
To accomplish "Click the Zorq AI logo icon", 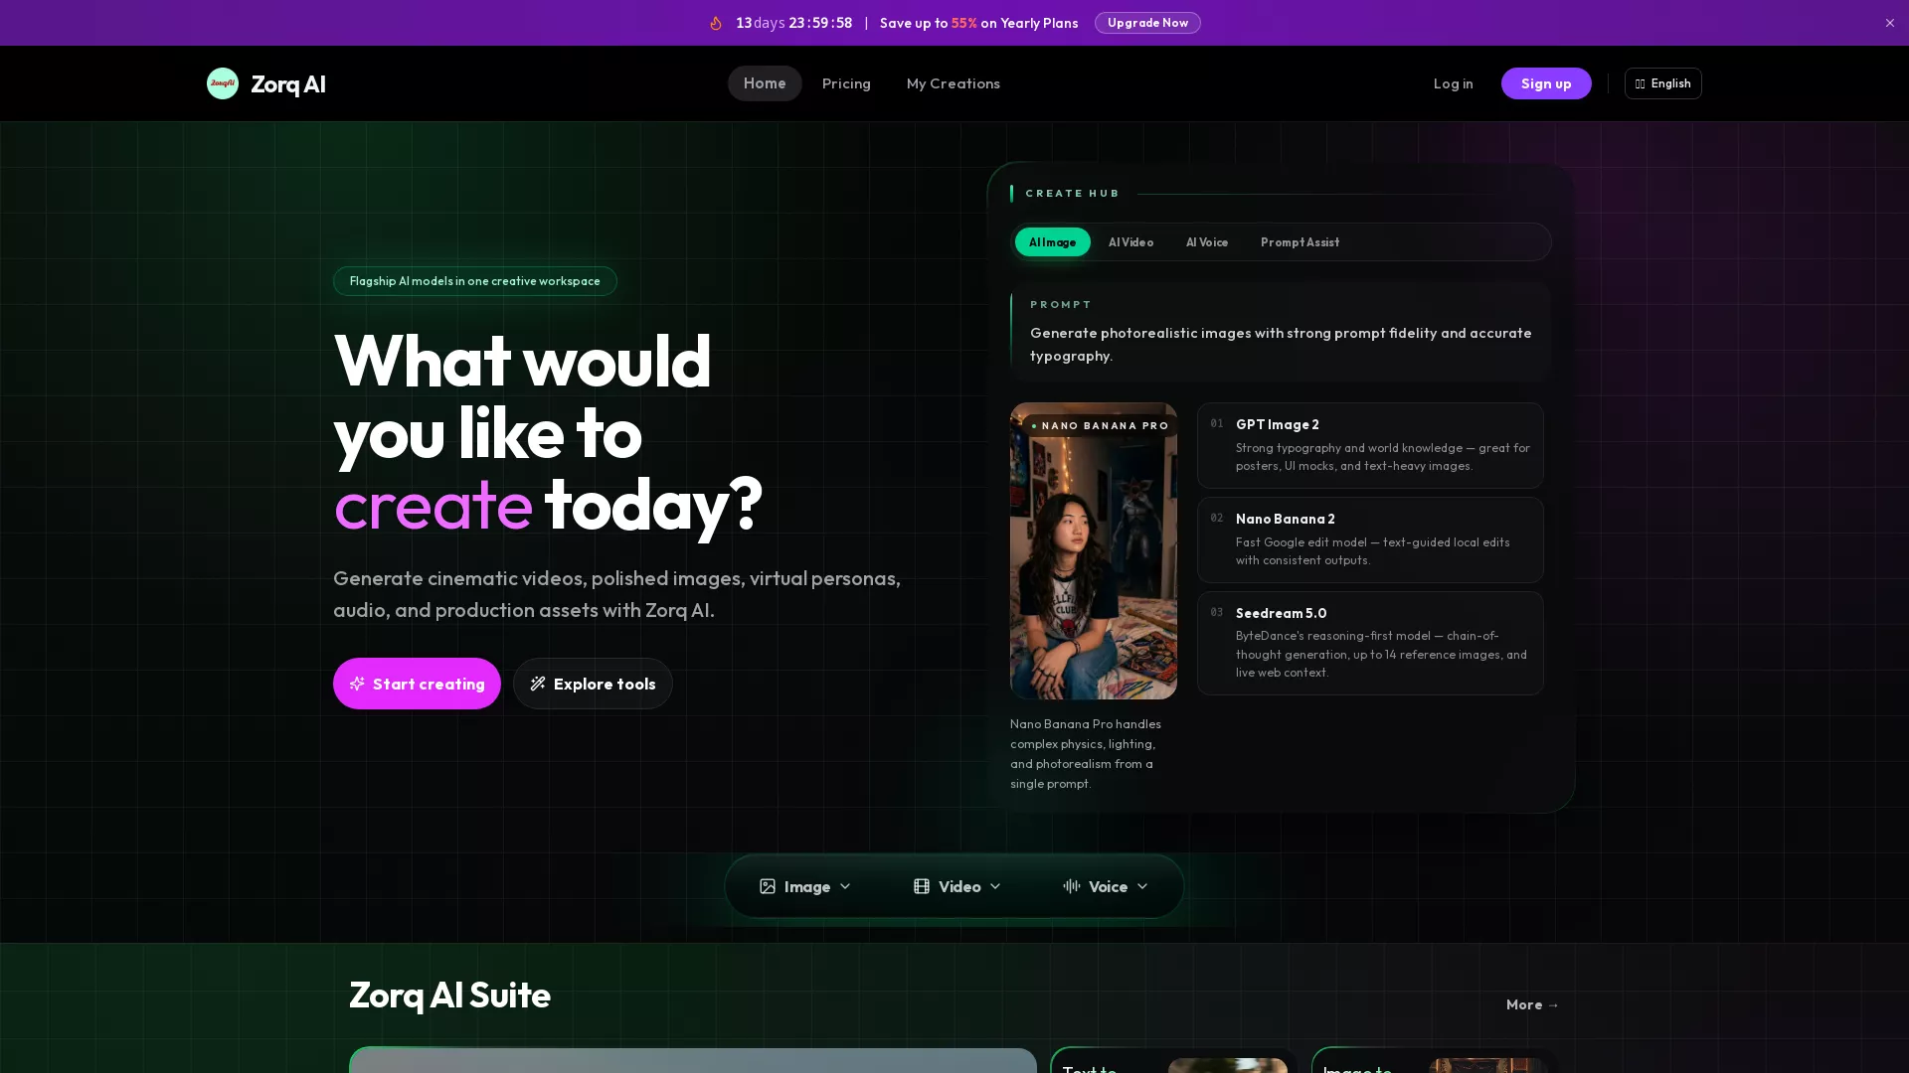I will click(x=223, y=83).
